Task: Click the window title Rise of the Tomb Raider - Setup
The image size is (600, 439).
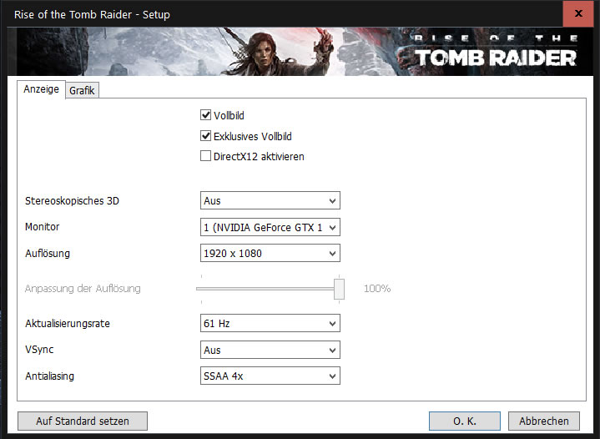Action: click(x=92, y=14)
